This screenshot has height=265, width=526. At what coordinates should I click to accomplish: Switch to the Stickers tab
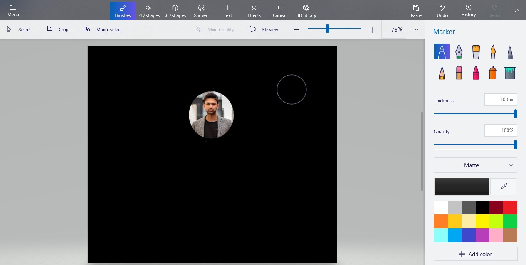click(x=201, y=10)
